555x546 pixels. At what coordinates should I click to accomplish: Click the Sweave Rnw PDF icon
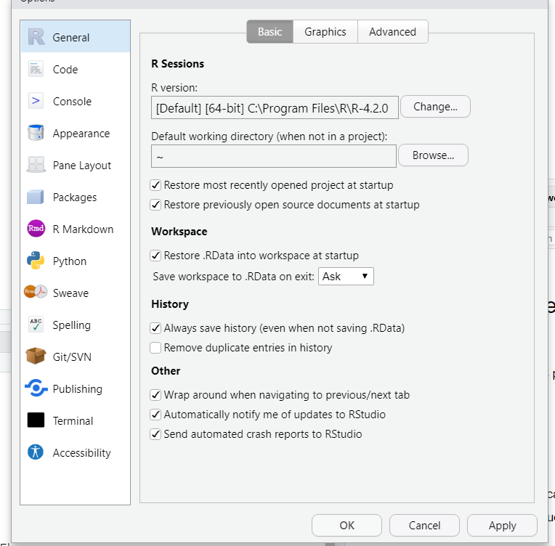click(x=36, y=292)
